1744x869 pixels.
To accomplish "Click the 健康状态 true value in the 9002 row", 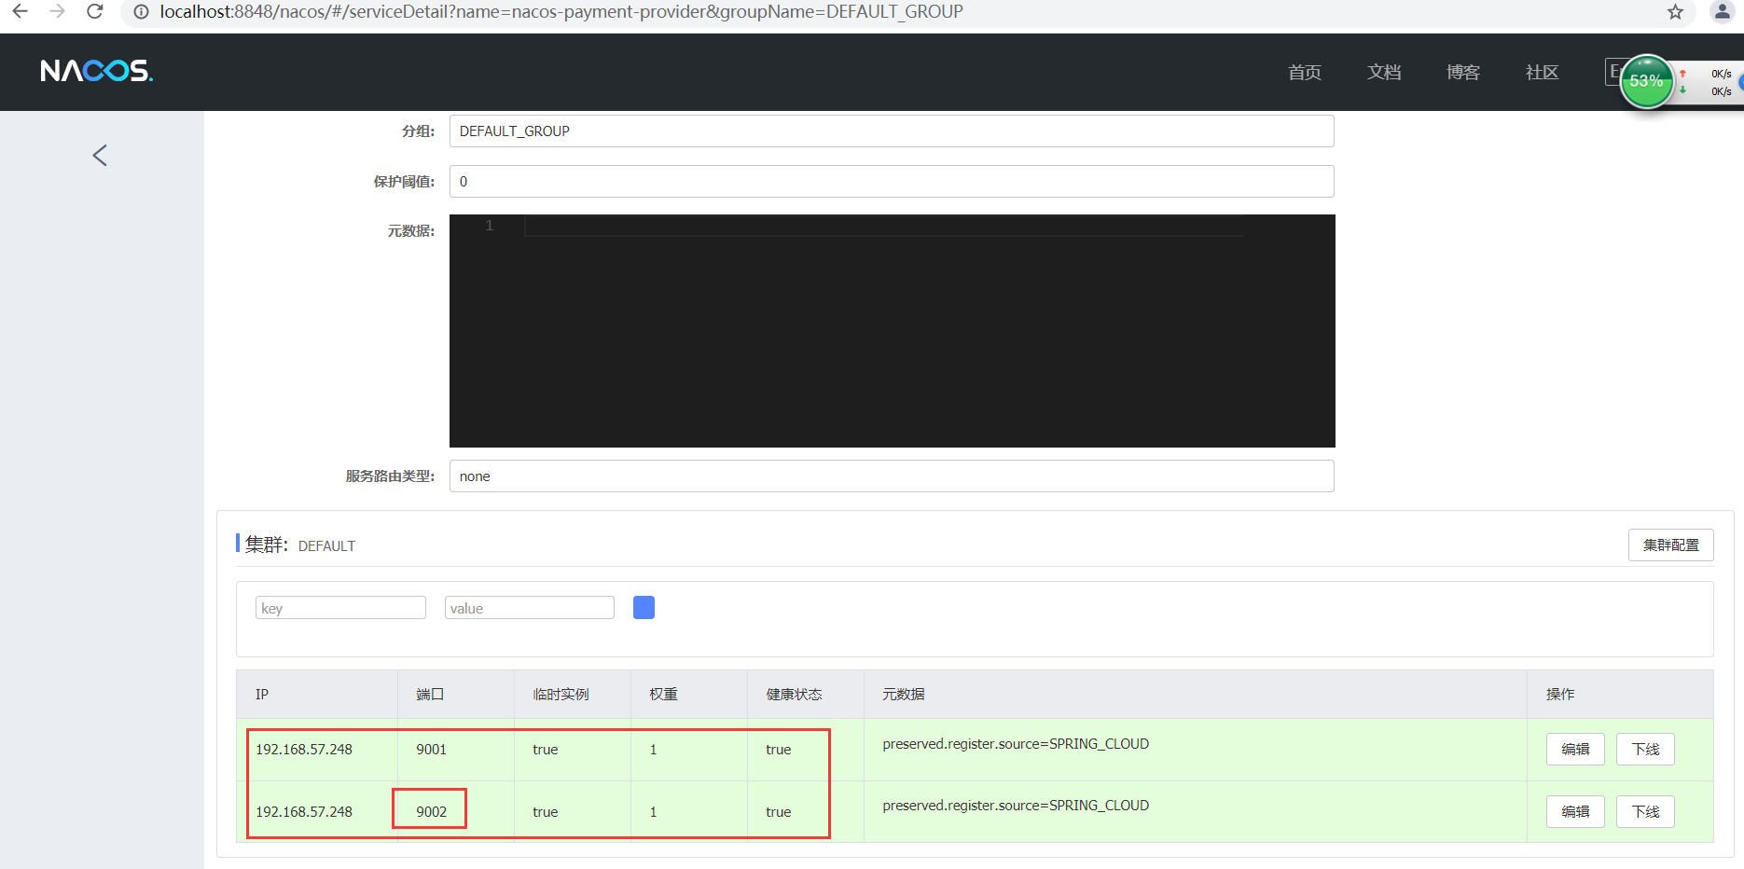I will point(778,812).
